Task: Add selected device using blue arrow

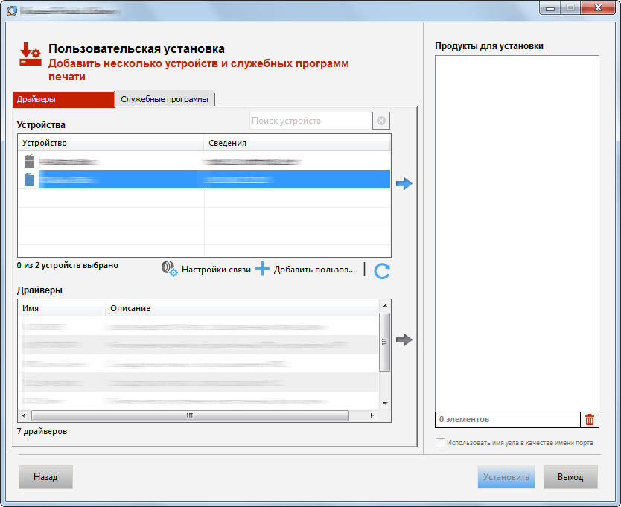Action: [404, 183]
